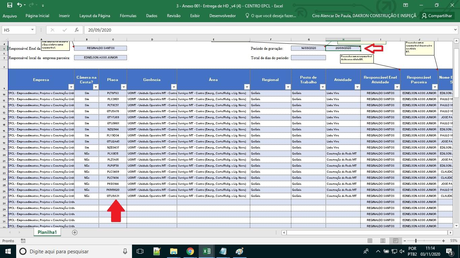Click the horizontal scrollbar right arrow

(451, 232)
